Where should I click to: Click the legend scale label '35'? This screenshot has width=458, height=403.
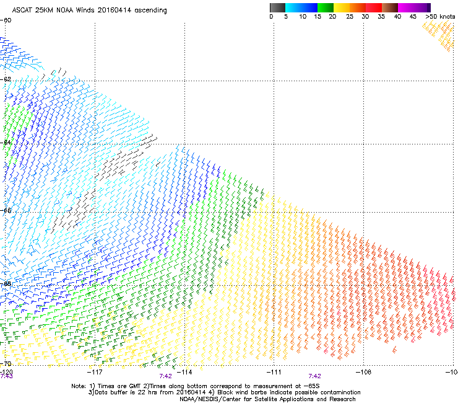pos(381,17)
